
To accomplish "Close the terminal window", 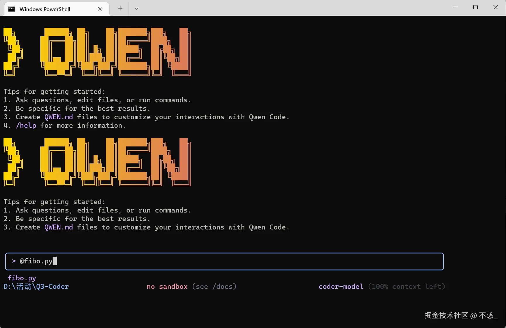I will coord(495,7).
